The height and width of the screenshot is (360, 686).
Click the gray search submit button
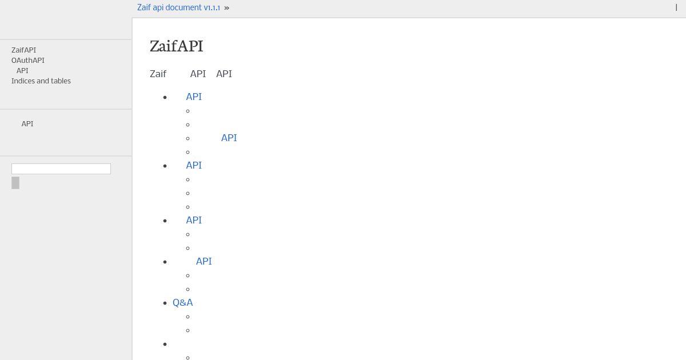(15, 183)
